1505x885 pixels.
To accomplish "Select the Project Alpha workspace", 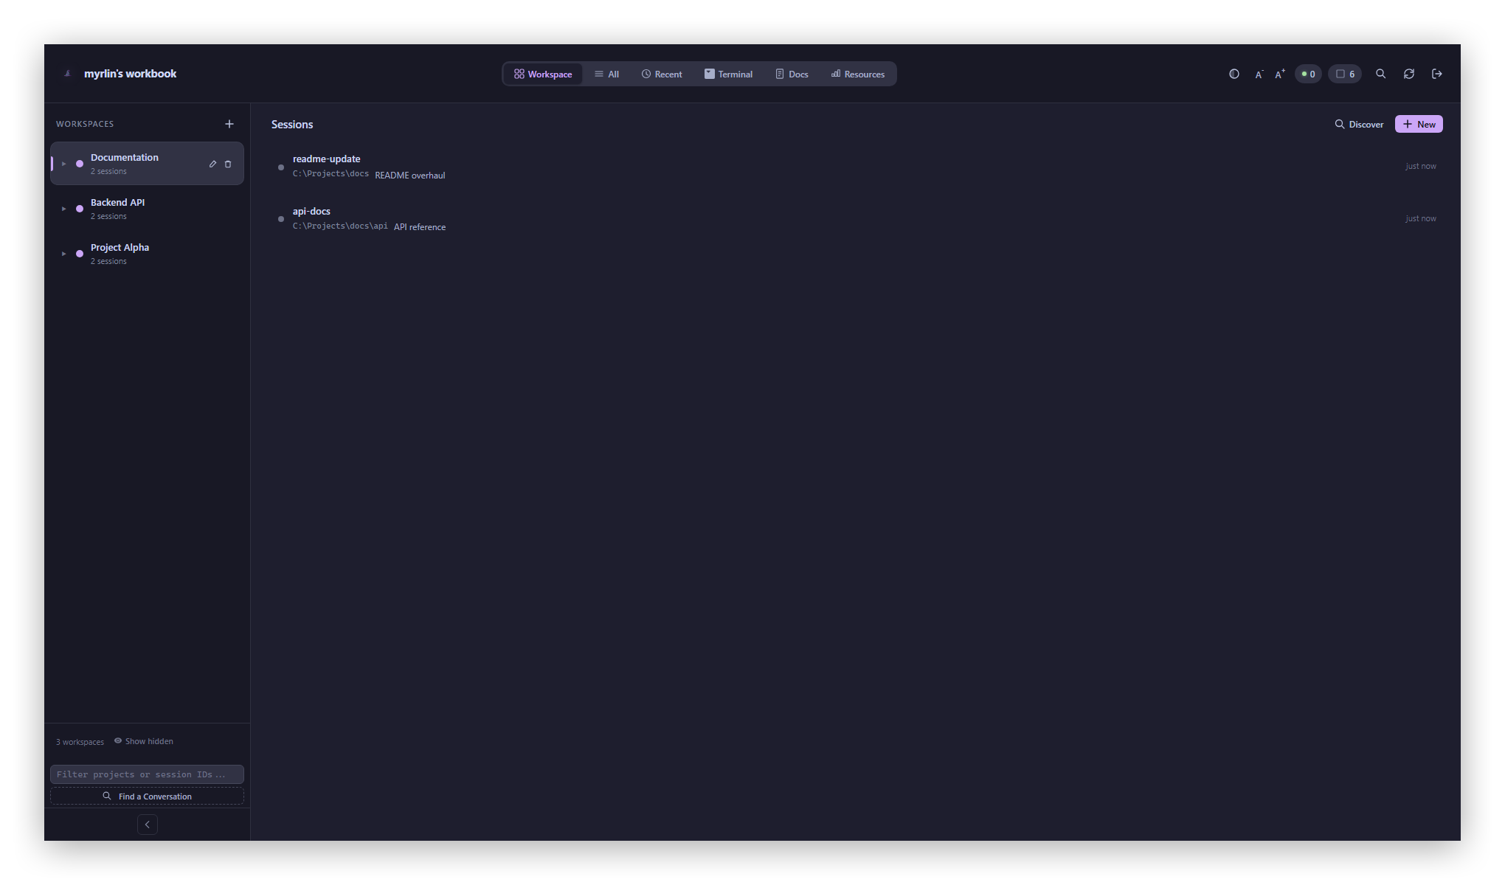I will [x=147, y=254].
